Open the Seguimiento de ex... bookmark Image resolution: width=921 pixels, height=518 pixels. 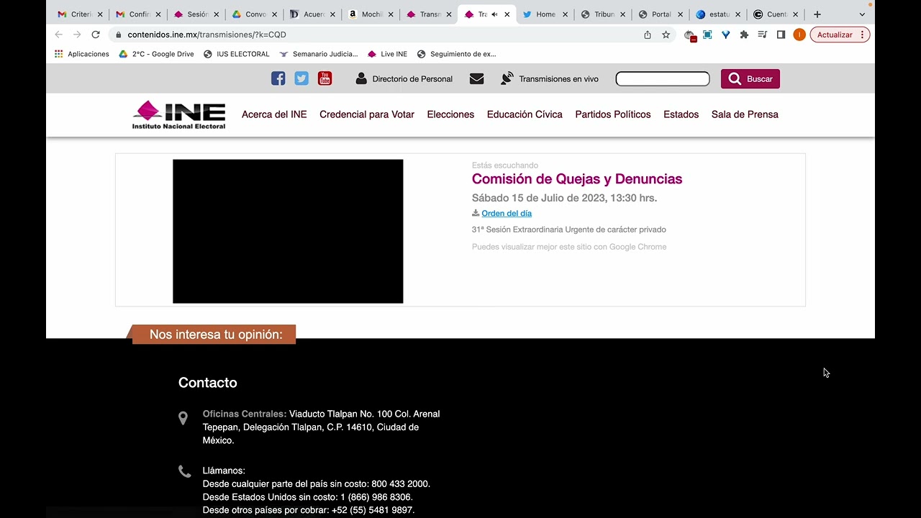[457, 54]
